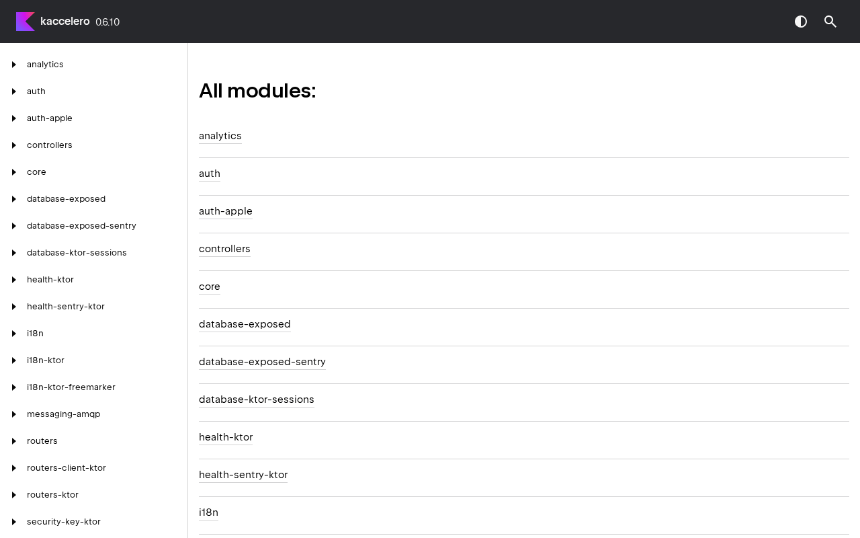Expand the security-key-ktor sidebar arrow
Image resolution: width=860 pixels, height=538 pixels.
point(14,522)
